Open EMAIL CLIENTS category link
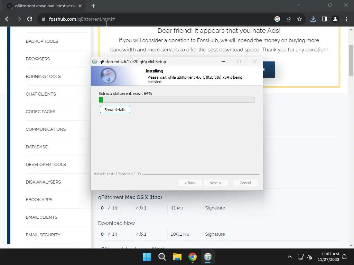This screenshot has width=354, height=265. click(41, 217)
